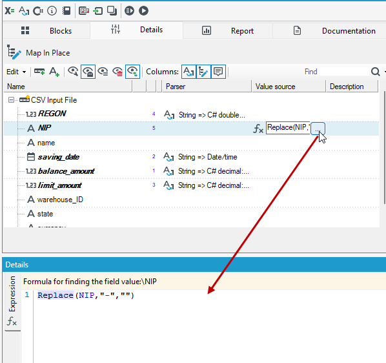
Task: Click the saving_date parser String => Date/time cell
Action: click(208, 157)
